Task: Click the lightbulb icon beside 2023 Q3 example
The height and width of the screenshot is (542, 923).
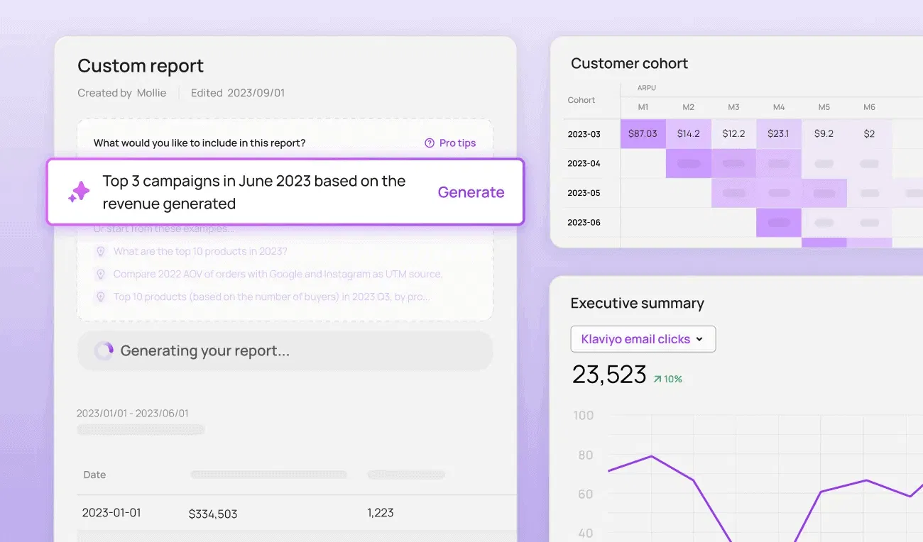Action: pyautogui.click(x=100, y=297)
